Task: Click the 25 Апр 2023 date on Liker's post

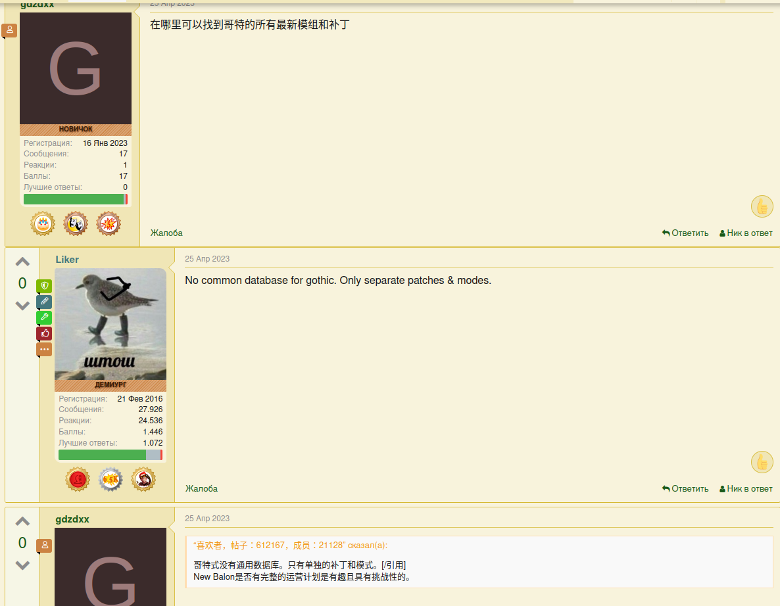Action: 207,258
